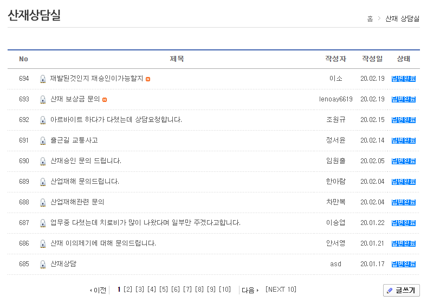The image size is (427, 302).
Task: Click the new-post badge next to 산재 보상금 문의
Action: [x=105, y=100]
